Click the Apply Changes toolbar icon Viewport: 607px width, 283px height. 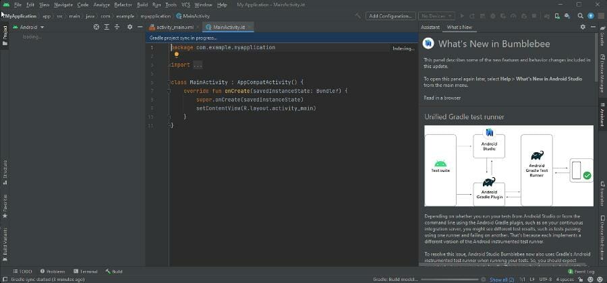[472, 16]
